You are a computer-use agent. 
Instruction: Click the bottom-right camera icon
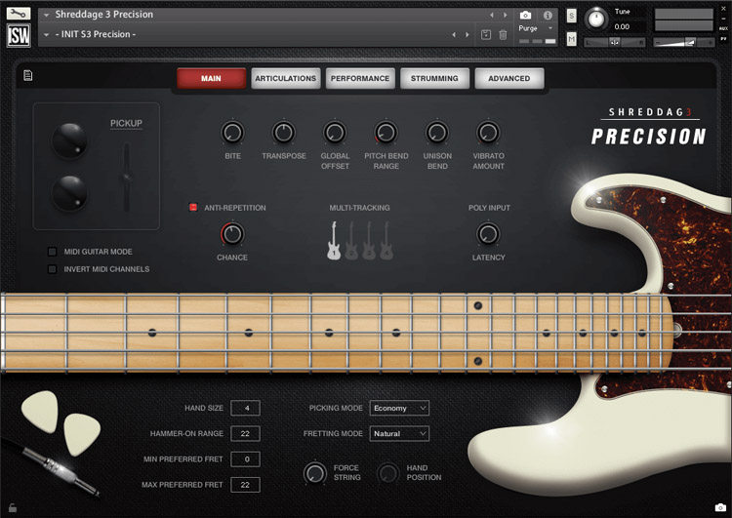click(720, 507)
